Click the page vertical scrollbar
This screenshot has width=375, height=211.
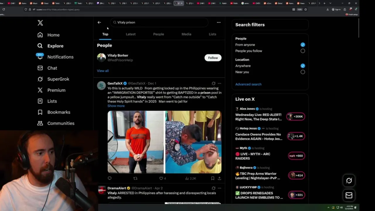pyautogui.click(x=359, y=28)
